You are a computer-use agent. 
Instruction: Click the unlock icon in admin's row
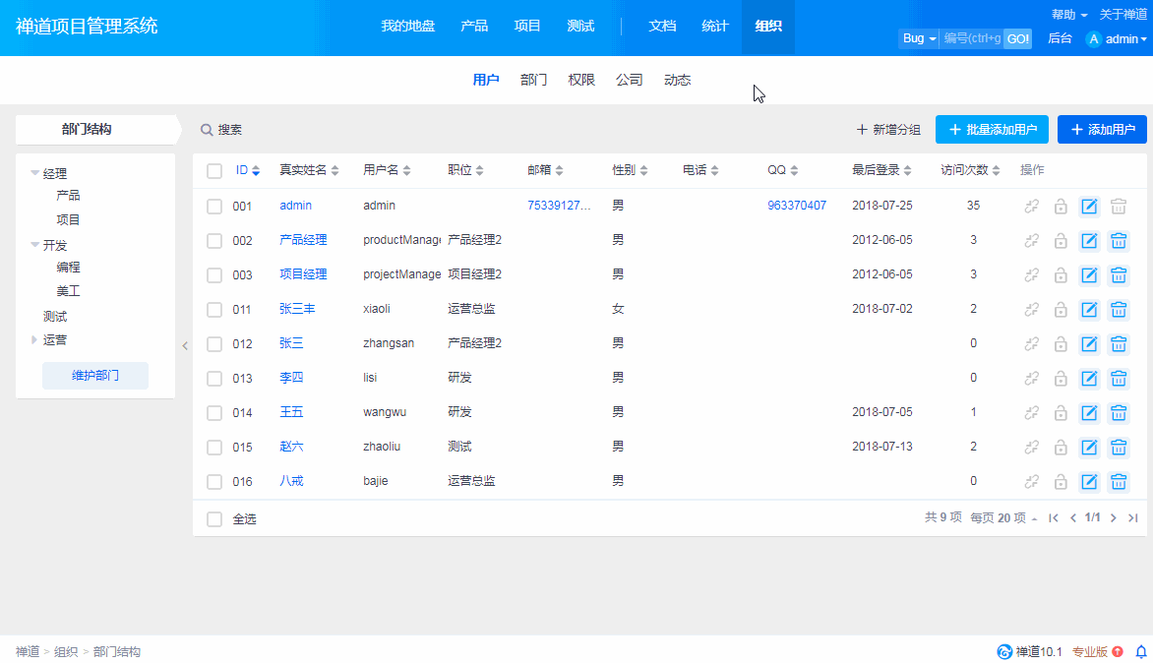click(x=1061, y=207)
